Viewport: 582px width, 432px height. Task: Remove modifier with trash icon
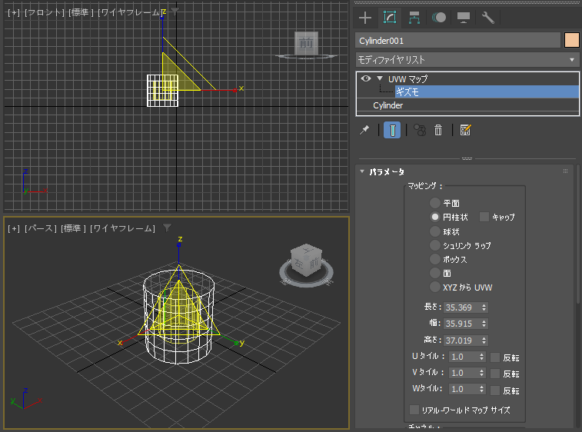[438, 130]
